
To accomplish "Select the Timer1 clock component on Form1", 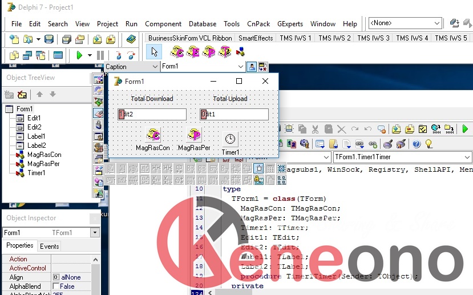I will tap(230, 139).
